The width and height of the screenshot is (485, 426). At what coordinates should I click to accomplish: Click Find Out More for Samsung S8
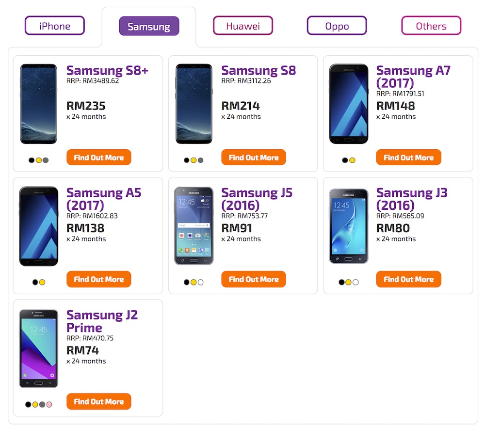point(254,158)
